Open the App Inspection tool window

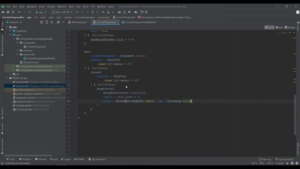tap(97, 159)
